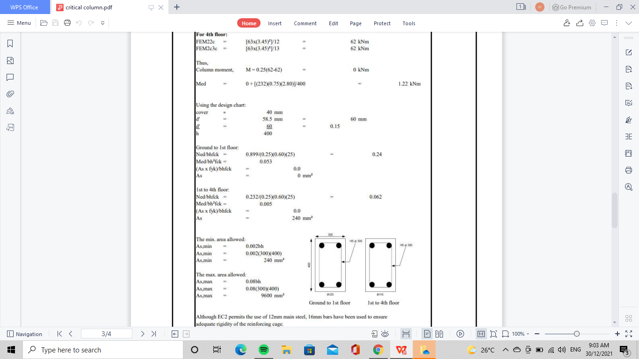Open the attachments paperclip panel
Image resolution: width=639 pixels, height=359 pixels.
click(x=10, y=94)
